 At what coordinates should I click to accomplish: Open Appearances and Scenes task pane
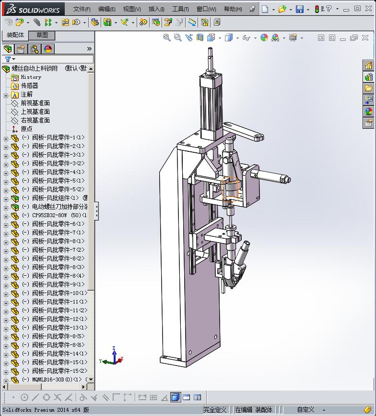point(368,111)
